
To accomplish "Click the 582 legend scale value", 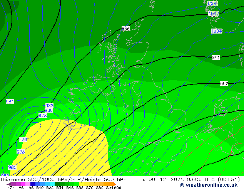I will click(100, 187).
